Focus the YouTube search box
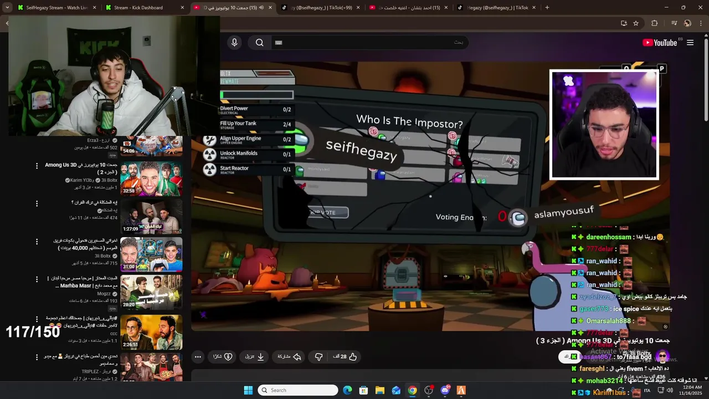709x399 pixels. [x=369, y=43]
